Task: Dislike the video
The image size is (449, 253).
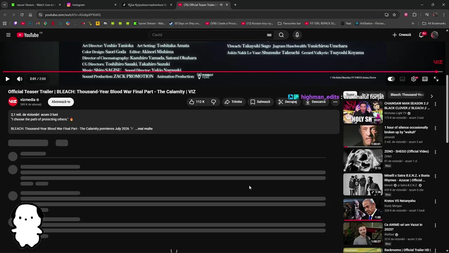Action: (x=213, y=102)
